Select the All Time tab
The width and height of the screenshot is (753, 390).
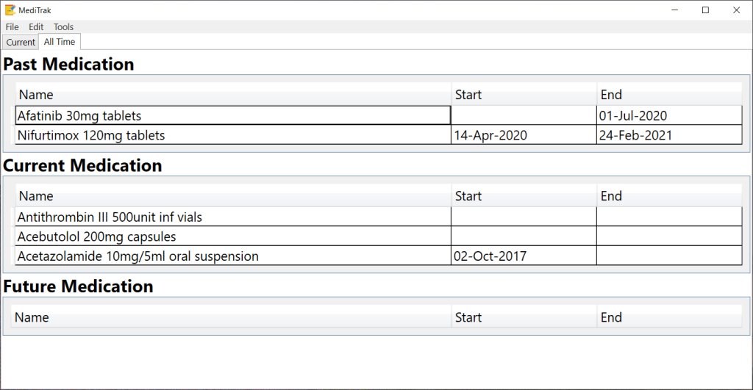pos(60,42)
